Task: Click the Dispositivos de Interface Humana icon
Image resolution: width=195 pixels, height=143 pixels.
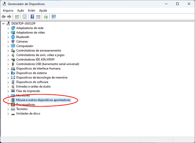Action: point(13,68)
